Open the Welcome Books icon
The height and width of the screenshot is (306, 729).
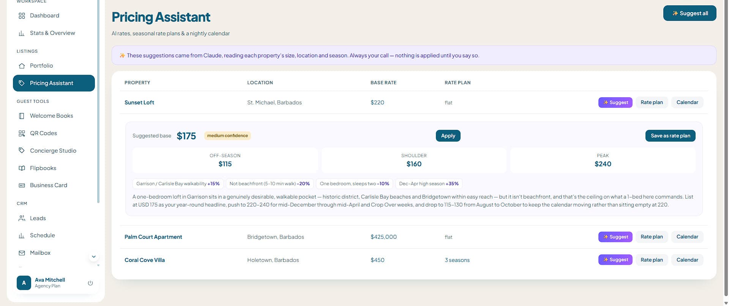coord(22,116)
